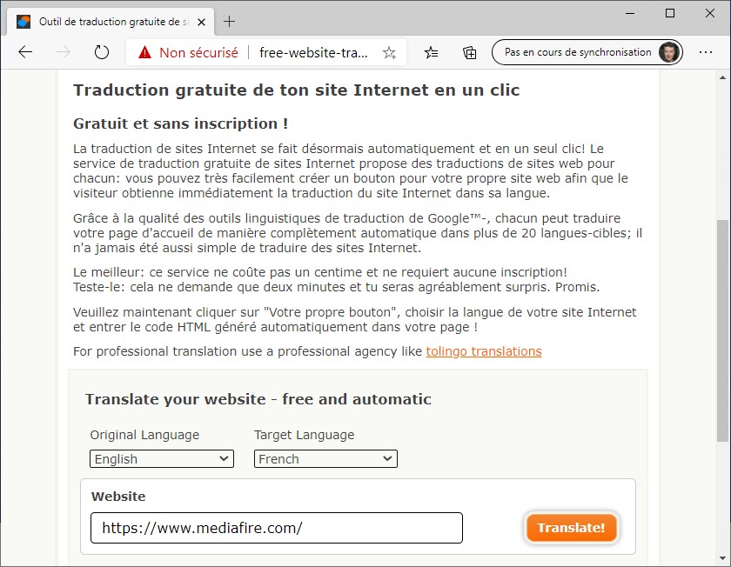Open the tolingo translations link
Viewport: 731px width, 567px height.
[484, 351]
